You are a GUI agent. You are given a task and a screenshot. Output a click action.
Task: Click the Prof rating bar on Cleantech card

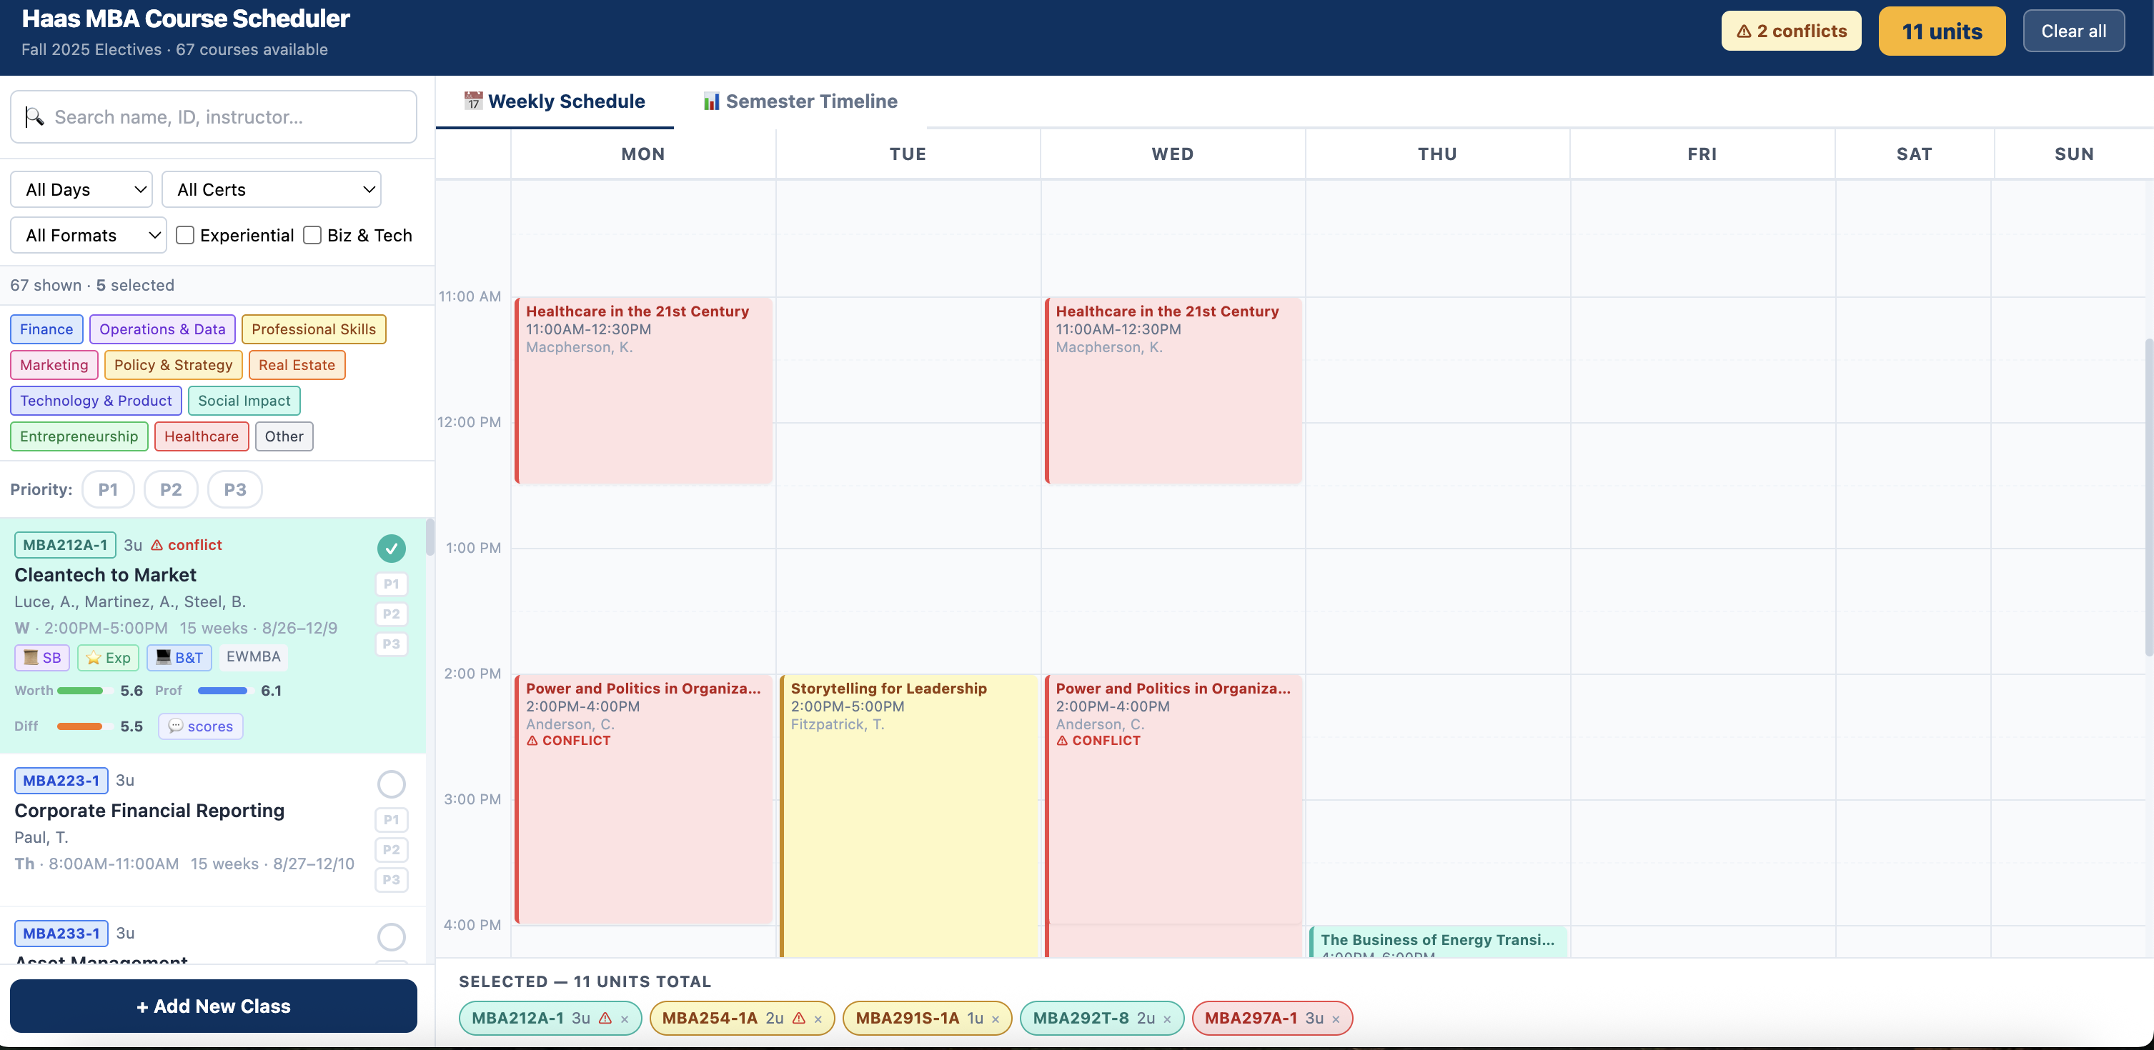225,691
